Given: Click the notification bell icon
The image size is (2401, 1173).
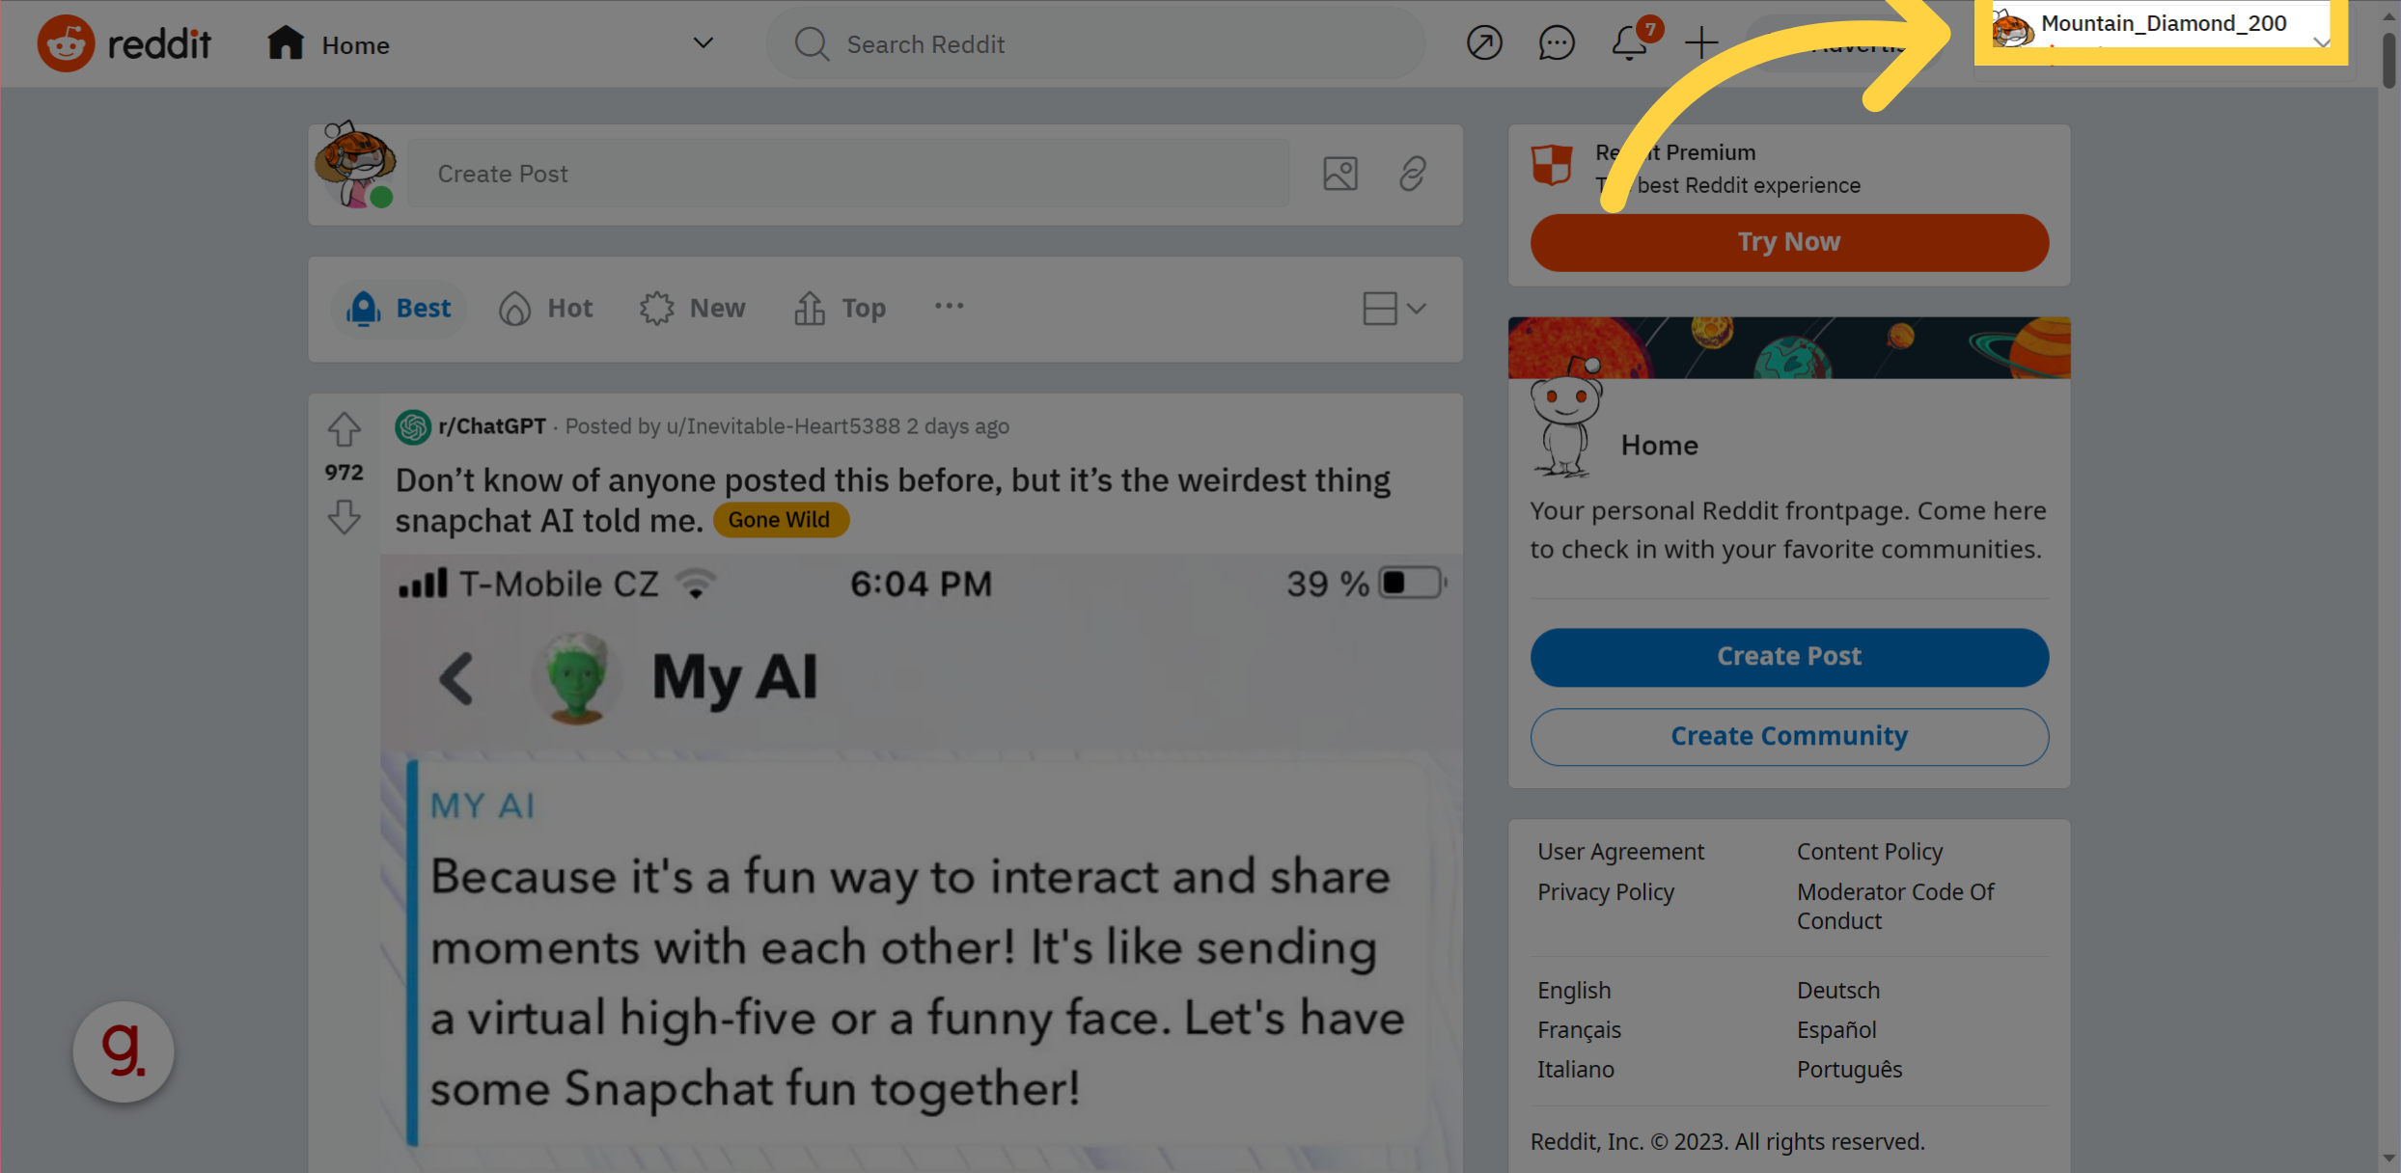Looking at the screenshot, I should point(1628,42).
